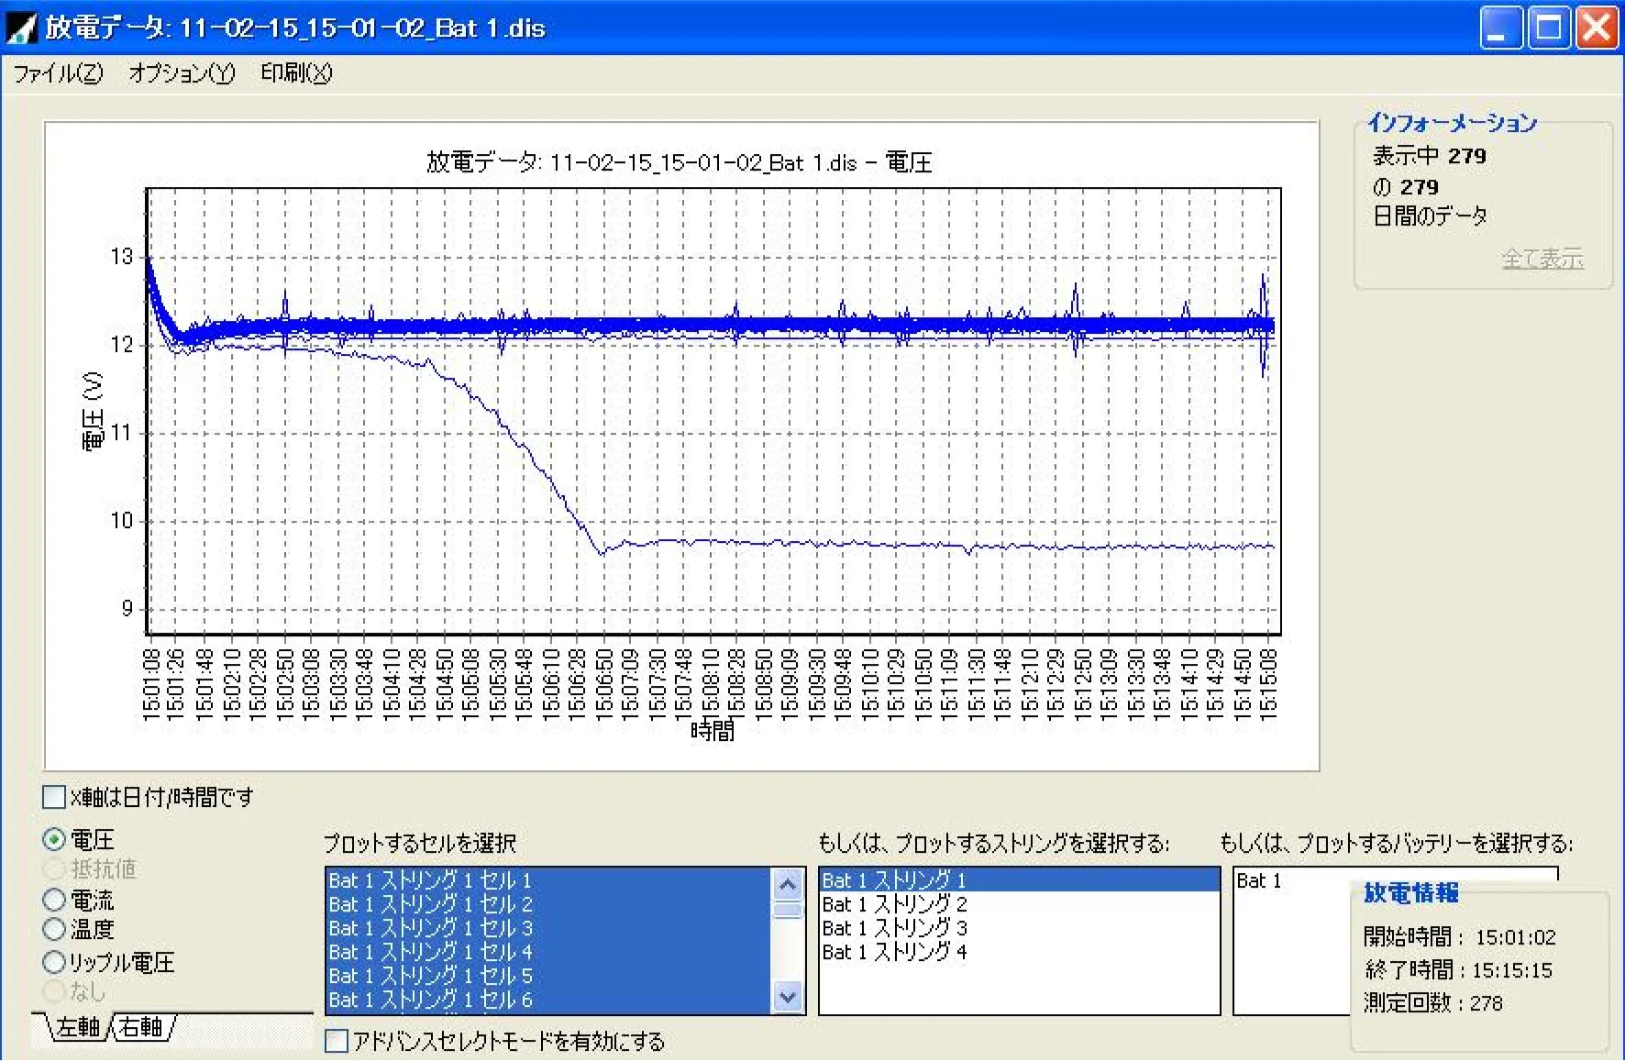Click the 表示中 279 info text
Image resolution: width=1625 pixels, height=1061 pixels.
tap(1429, 156)
